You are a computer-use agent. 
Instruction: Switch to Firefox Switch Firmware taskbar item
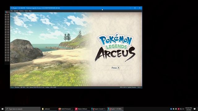coord(66,109)
